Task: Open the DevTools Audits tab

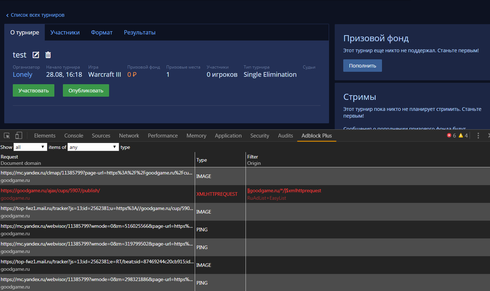Action: tap(285, 135)
